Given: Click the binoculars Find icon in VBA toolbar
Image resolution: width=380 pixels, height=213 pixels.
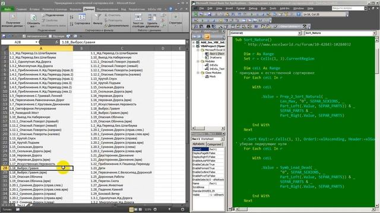Looking at the screenshot, I should 208,26.
